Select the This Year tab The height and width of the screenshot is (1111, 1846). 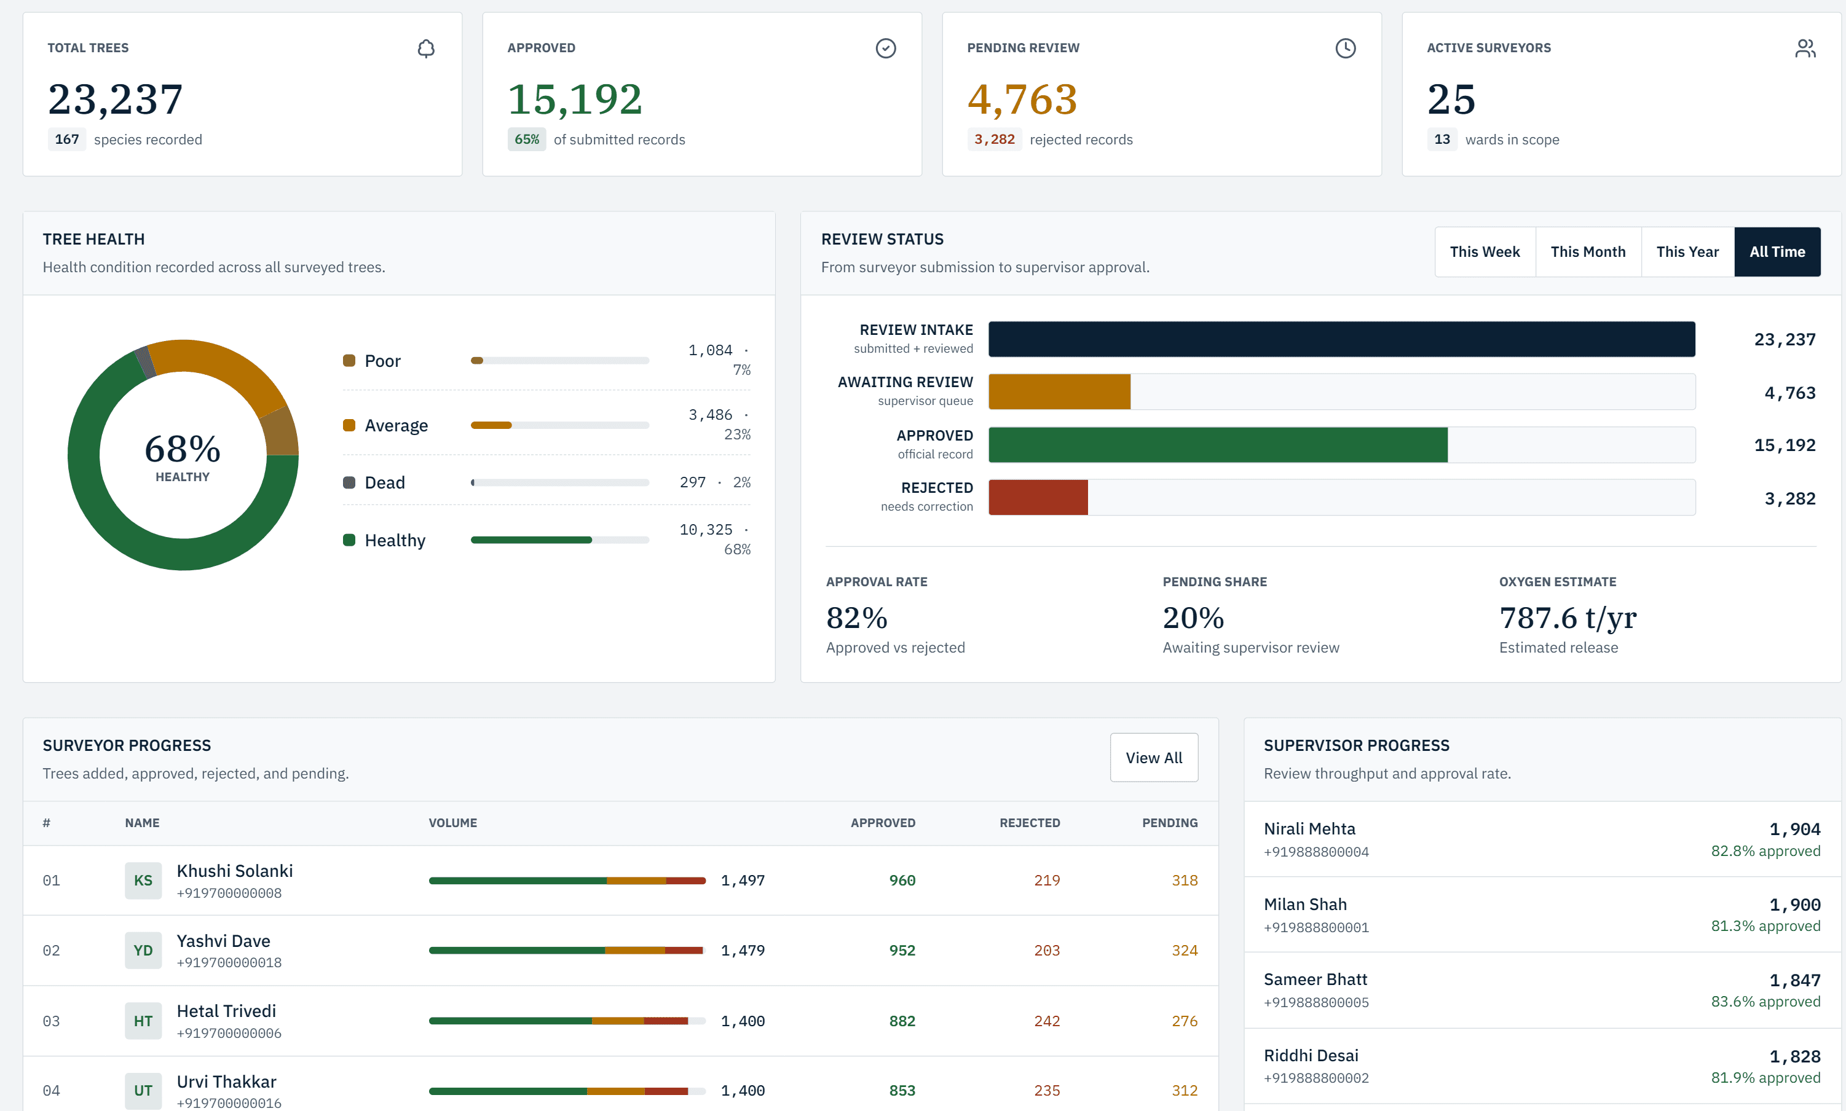1688,251
